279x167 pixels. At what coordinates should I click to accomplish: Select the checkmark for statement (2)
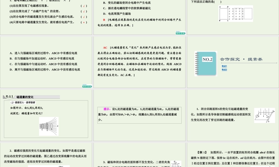84,11
